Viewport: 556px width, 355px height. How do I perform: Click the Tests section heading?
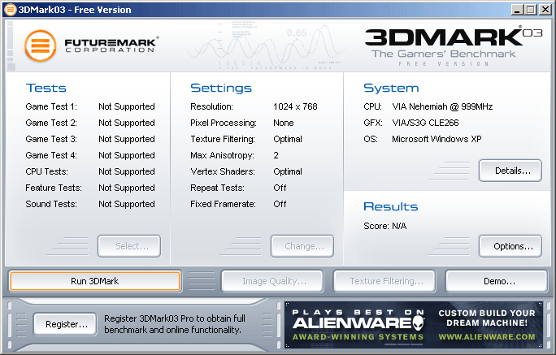tap(46, 88)
